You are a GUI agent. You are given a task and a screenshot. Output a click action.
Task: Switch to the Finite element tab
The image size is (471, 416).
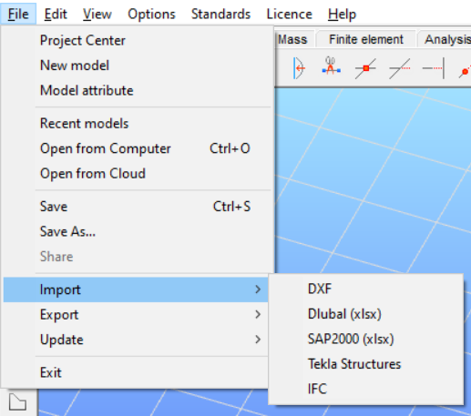pos(366,39)
